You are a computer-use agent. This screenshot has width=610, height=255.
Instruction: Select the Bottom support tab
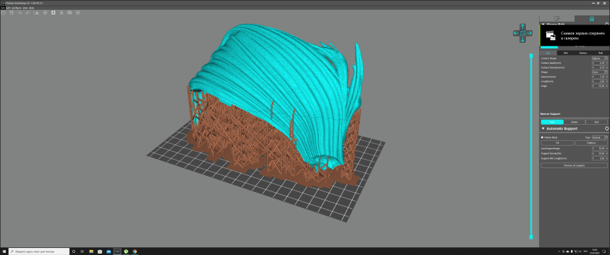click(583, 53)
